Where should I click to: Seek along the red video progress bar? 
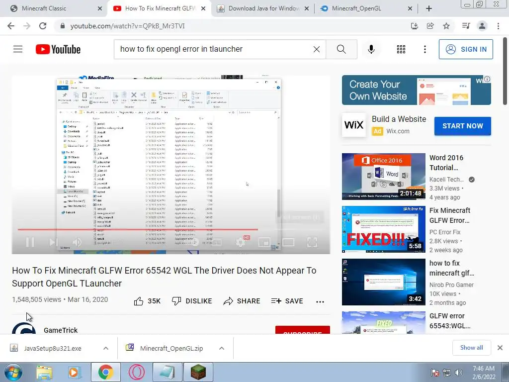coord(138,229)
